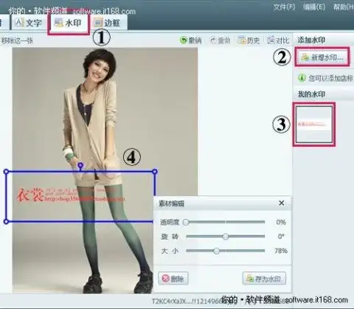The width and height of the screenshot is (354, 309).
Task: Open the 历史 history button
Action: 249,40
